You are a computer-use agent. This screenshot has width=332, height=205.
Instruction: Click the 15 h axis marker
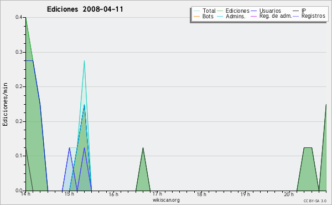69,194
